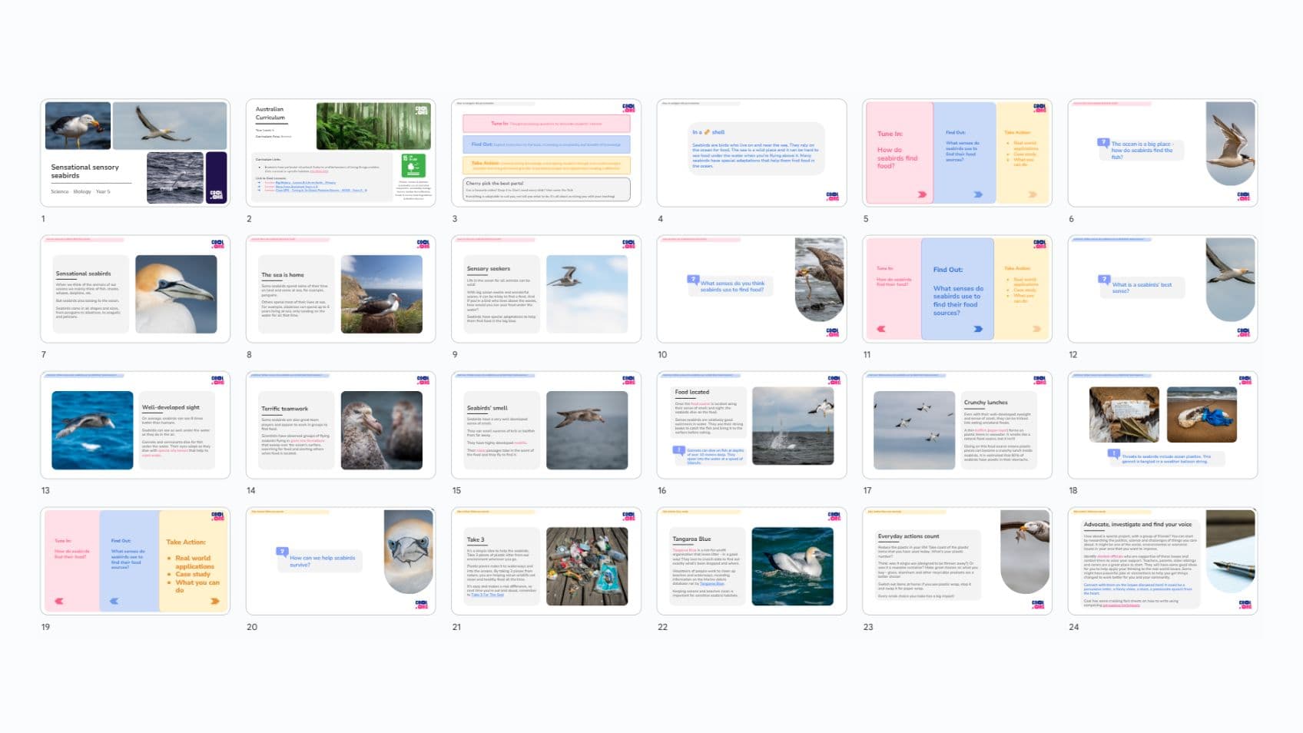
Task: Click the pink left arrow on slide 11
Action: tap(881, 329)
